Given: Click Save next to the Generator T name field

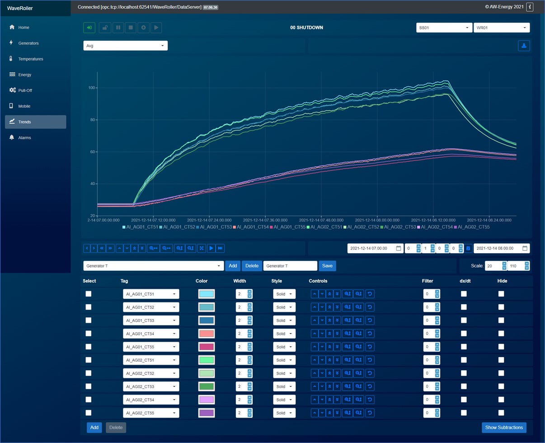Looking at the screenshot, I should pos(327,266).
